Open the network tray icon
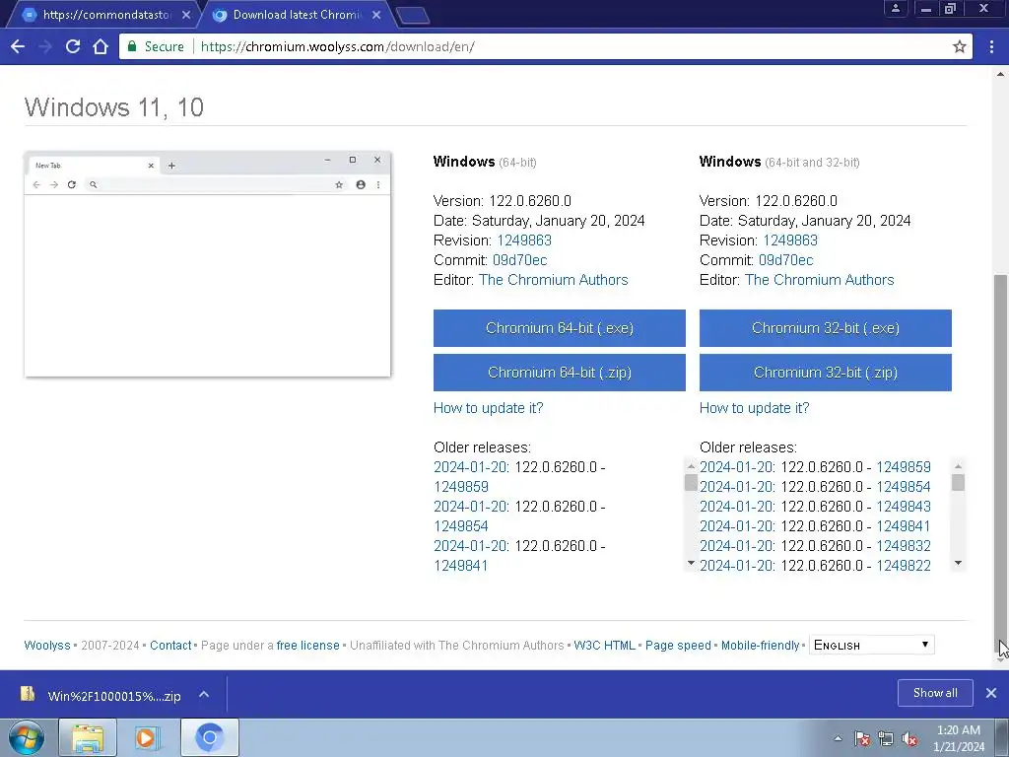The width and height of the screenshot is (1009, 757). pos(886,738)
